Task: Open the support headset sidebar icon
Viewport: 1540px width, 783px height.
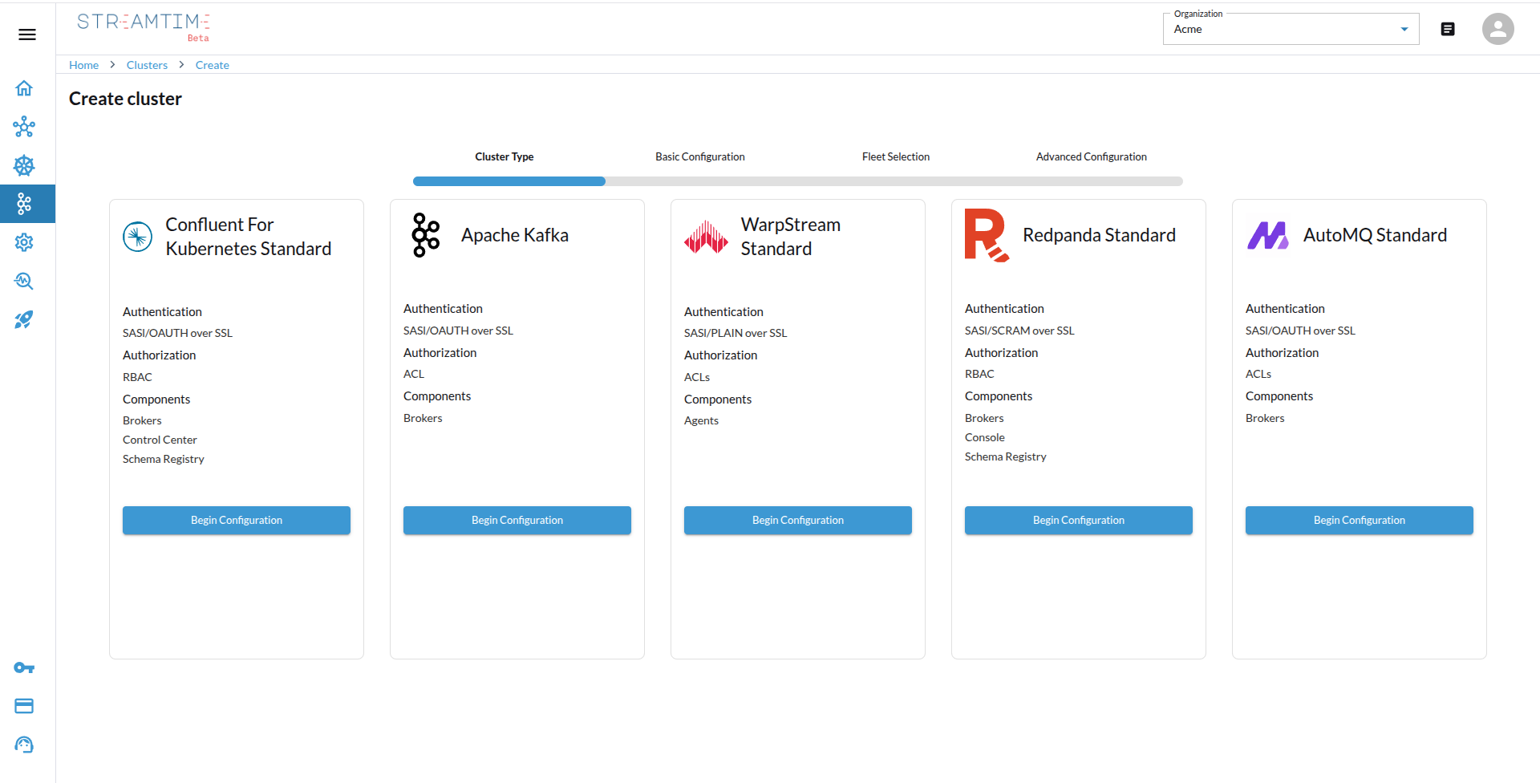Action: (24, 744)
